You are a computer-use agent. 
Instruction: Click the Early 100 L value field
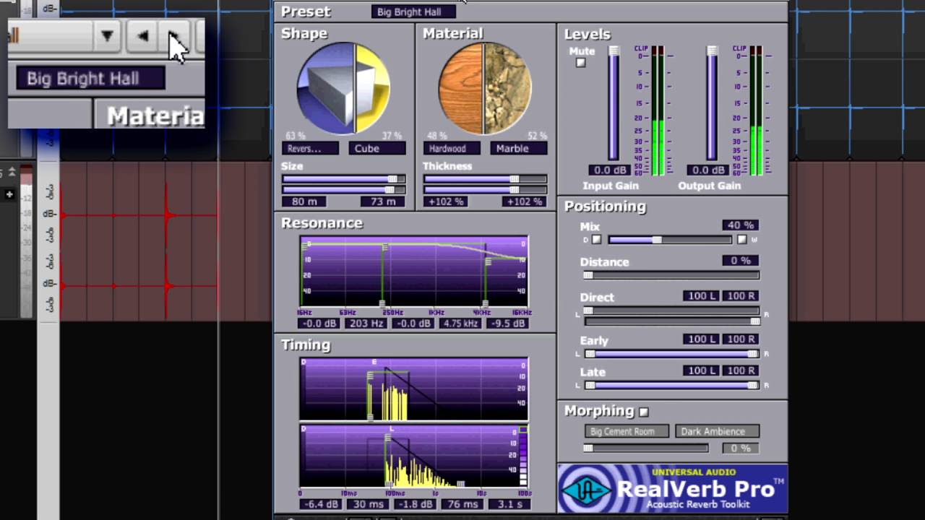(701, 339)
